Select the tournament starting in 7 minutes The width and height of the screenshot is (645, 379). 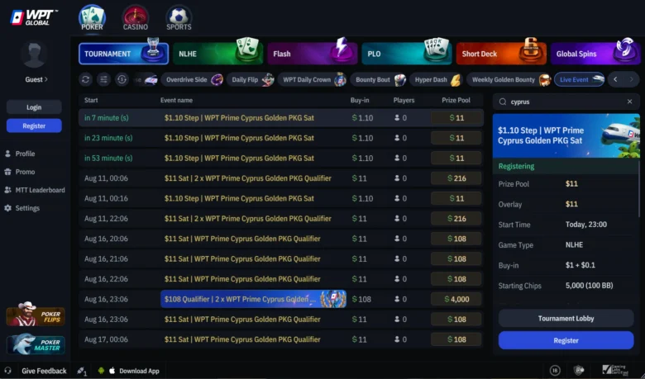281,118
